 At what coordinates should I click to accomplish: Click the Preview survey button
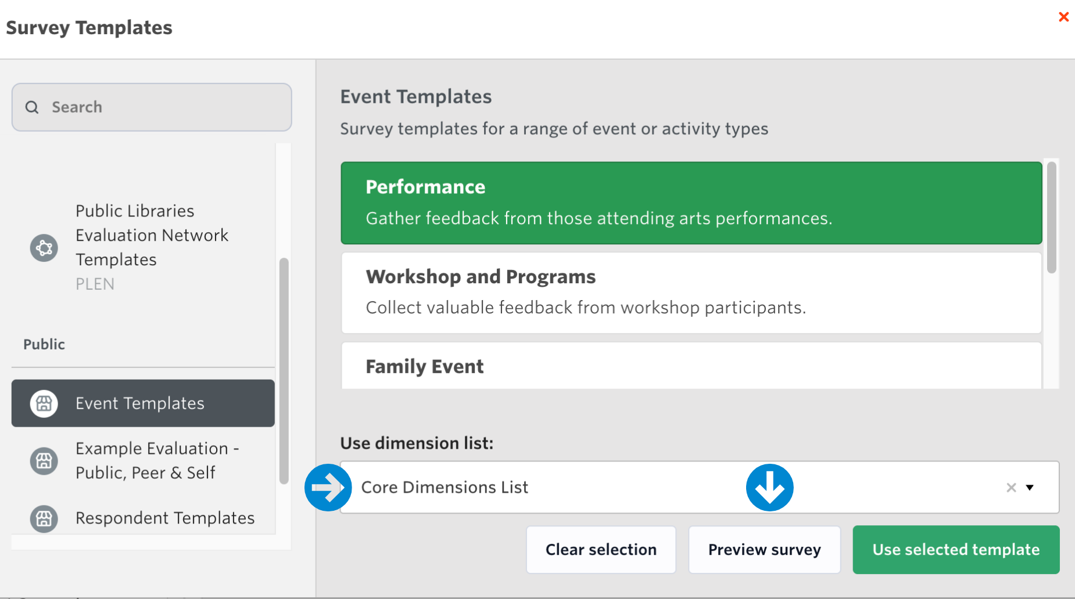pyautogui.click(x=764, y=550)
